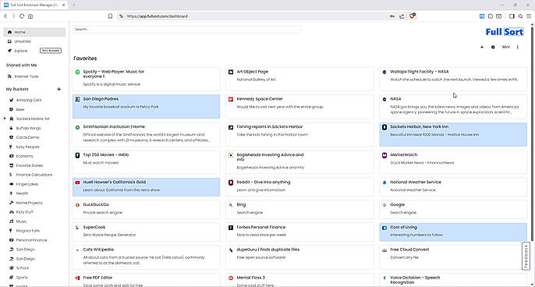Viewport: 535px width, 287px height.
Task: Open the SuperCook bookmark card
Action: tap(146, 232)
